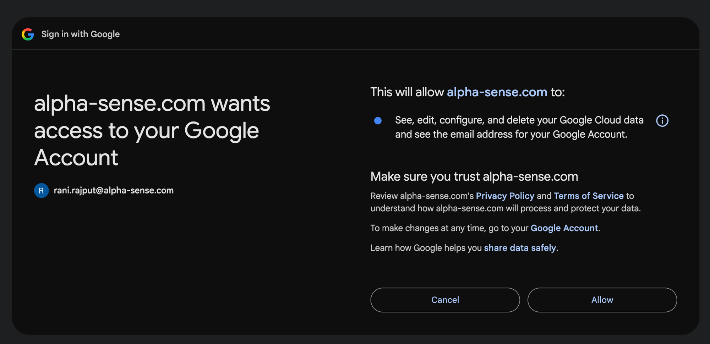Open the Terms of Service link
710x344 pixels.
pyautogui.click(x=589, y=196)
